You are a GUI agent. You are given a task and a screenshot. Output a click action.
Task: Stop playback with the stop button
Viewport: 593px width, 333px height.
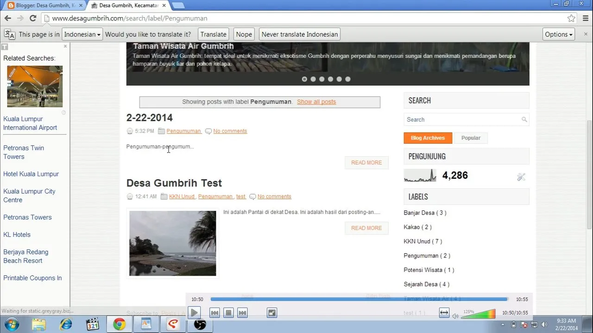[228, 313]
